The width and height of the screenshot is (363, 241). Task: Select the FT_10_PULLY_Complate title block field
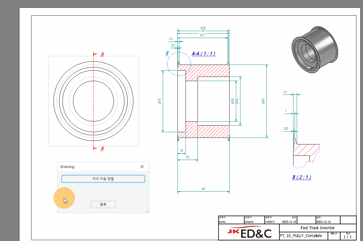(x=301, y=236)
